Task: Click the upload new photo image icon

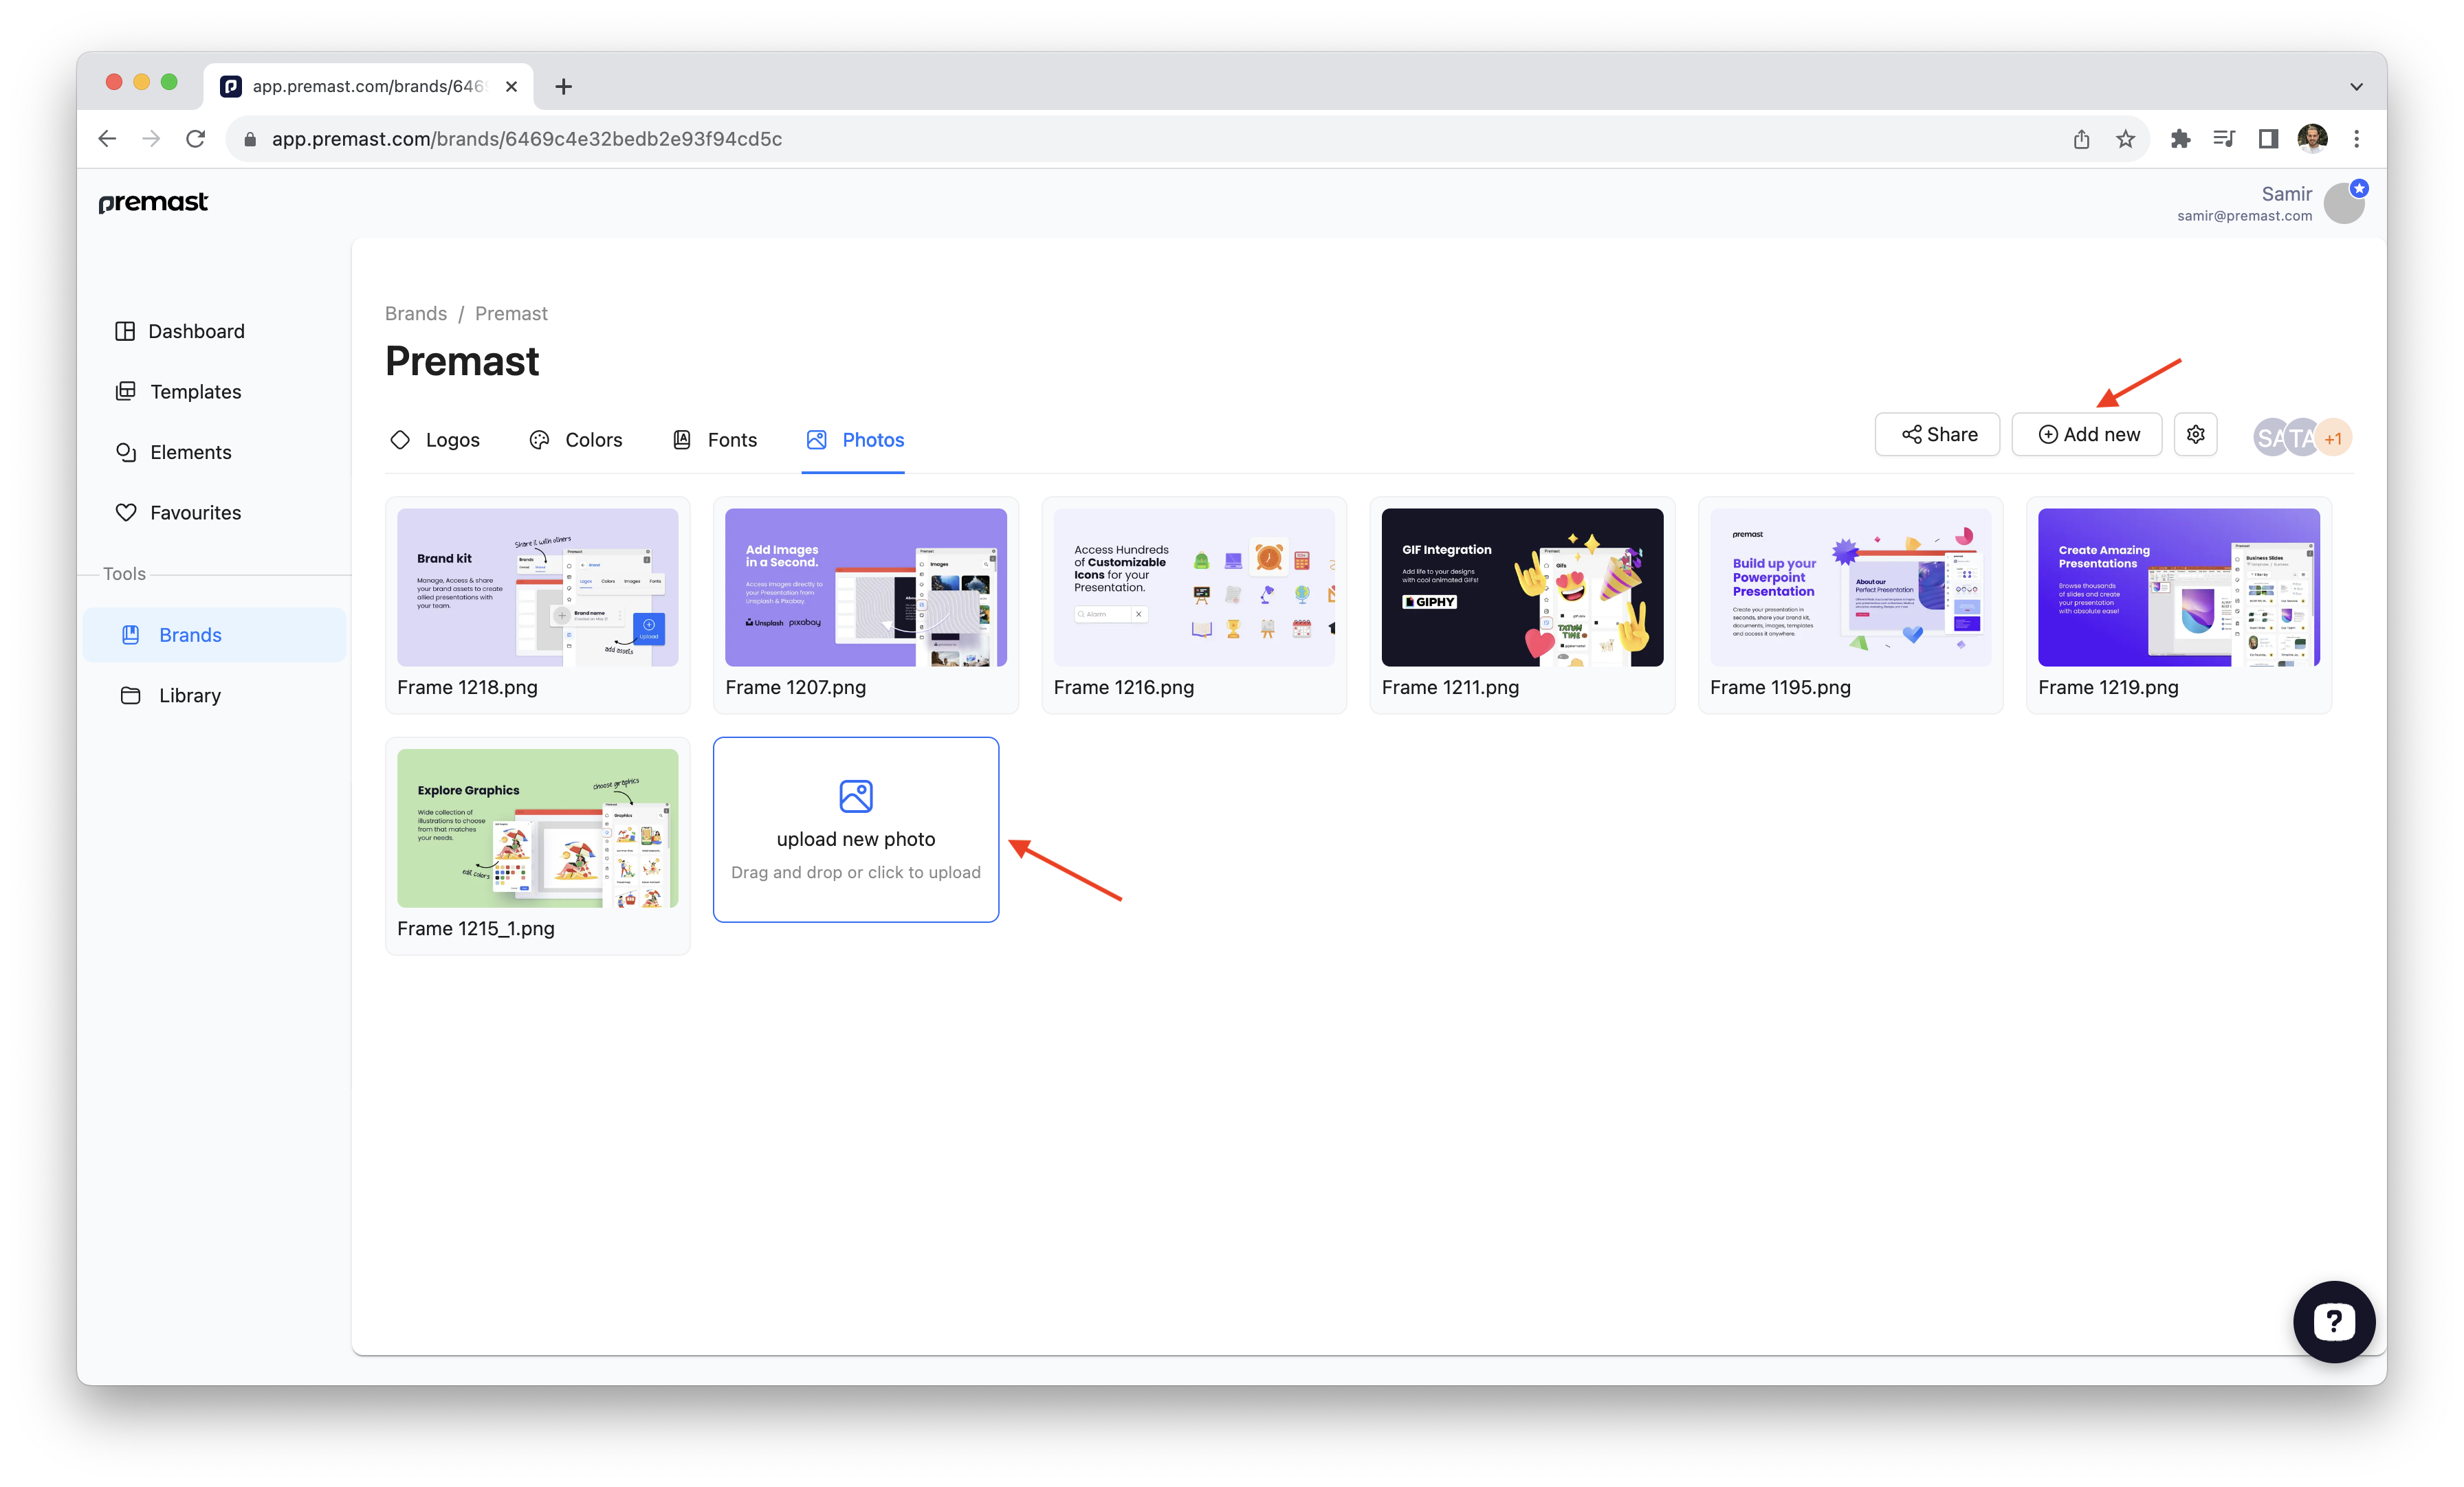Action: click(856, 796)
